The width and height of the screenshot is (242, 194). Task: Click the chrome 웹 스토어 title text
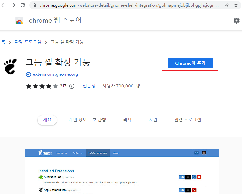tap(55, 20)
